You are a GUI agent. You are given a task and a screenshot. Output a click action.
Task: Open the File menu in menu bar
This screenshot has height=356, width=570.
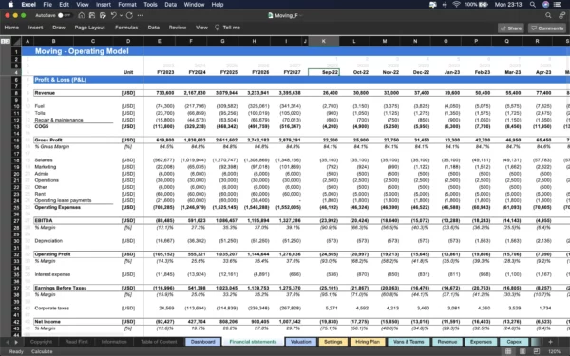(x=47, y=5)
